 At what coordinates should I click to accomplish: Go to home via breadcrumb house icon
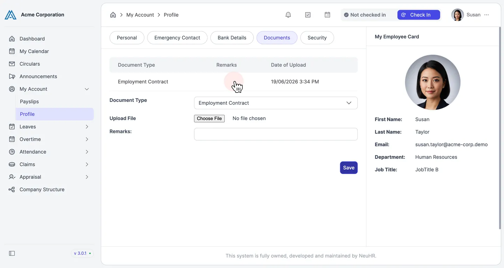click(x=113, y=15)
